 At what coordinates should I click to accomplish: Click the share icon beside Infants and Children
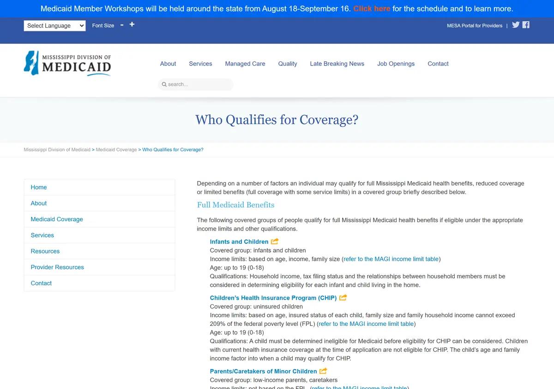point(275,241)
